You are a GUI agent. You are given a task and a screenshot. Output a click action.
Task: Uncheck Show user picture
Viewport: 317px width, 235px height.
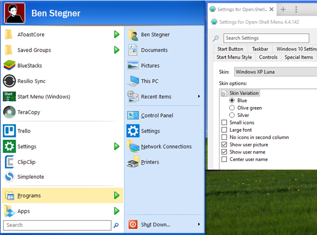pos(224,145)
